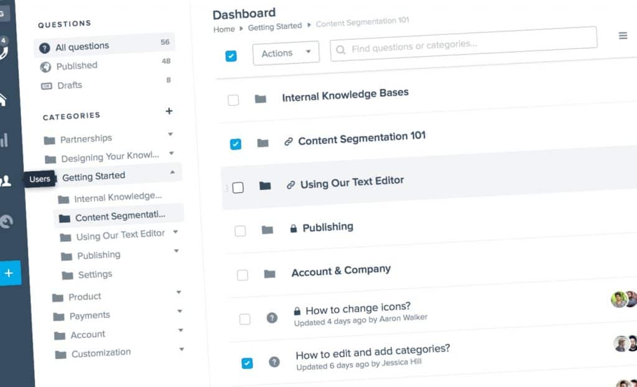637x387 pixels.
Task: Expand Using Our Text Editor sidebar arrow
Action: point(175,232)
